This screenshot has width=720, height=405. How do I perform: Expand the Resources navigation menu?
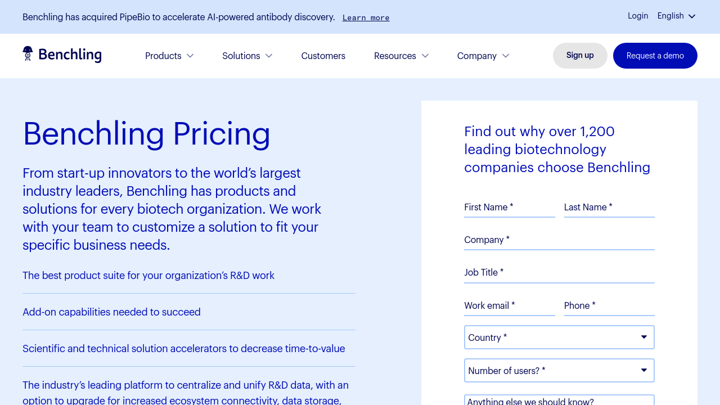pyautogui.click(x=401, y=56)
